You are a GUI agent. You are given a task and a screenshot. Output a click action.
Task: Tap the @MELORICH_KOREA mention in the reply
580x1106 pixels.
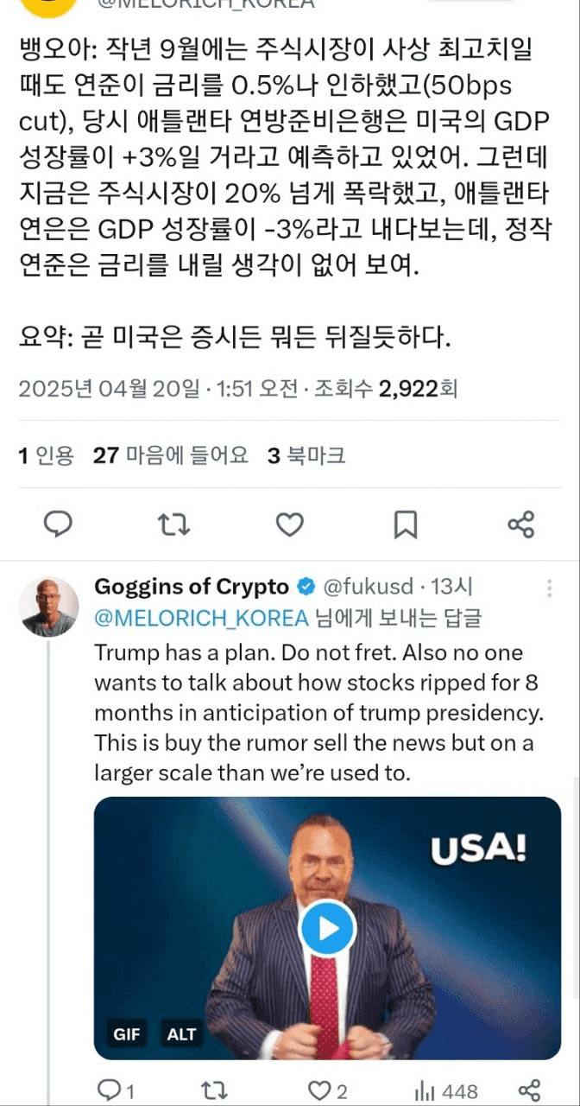click(201, 618)
